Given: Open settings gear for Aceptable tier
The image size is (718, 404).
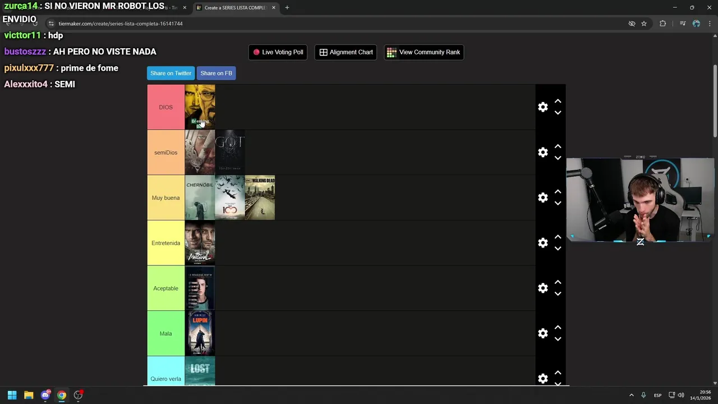Looking at the screenshot, I should click(542, 288).
